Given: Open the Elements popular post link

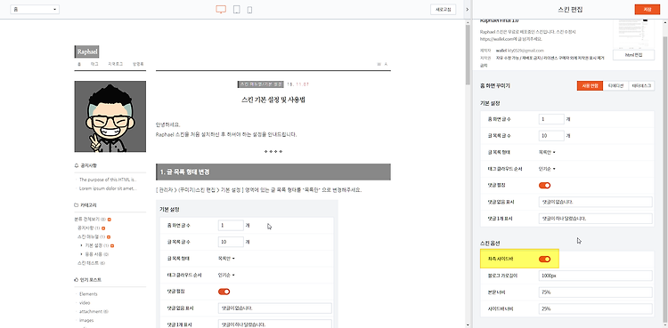Looking at the screenshot, I should tap(88, 294).
